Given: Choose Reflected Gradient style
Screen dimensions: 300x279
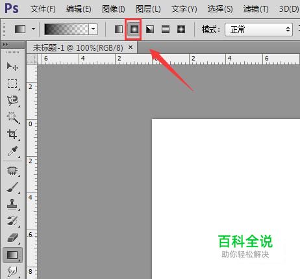Looking at the screenshot, I should pos(166,29).
